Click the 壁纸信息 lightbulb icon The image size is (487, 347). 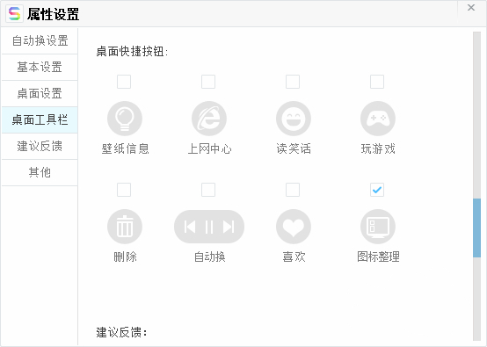coord(125,119)
